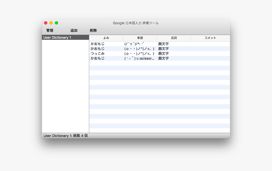This screenshot has height=171, width=272.
Task: Click the 追加 add entry button
Action: coord(74,31)
